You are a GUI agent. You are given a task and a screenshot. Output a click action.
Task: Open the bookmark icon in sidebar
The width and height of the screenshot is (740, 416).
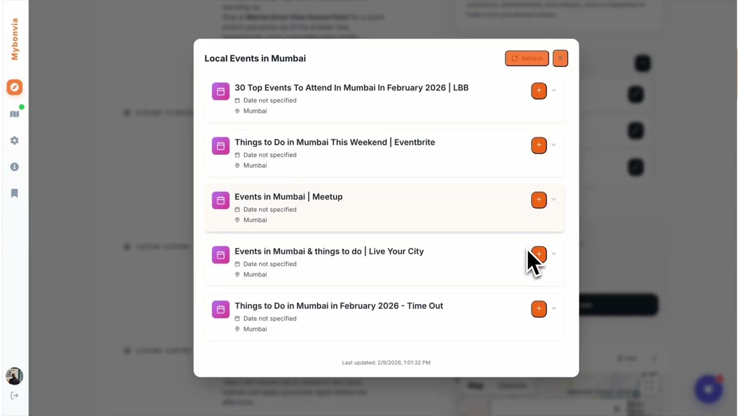click(14, 193)
